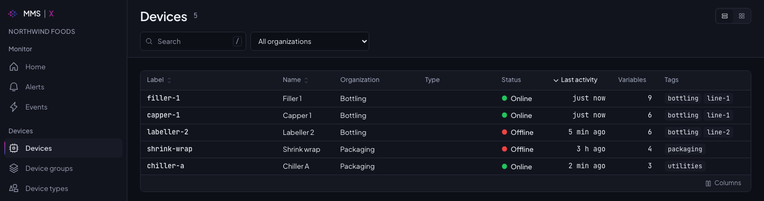The width and height of the screenshot is (764, 201).
Task: Click the Home house icon
Action: coord(14,67)
